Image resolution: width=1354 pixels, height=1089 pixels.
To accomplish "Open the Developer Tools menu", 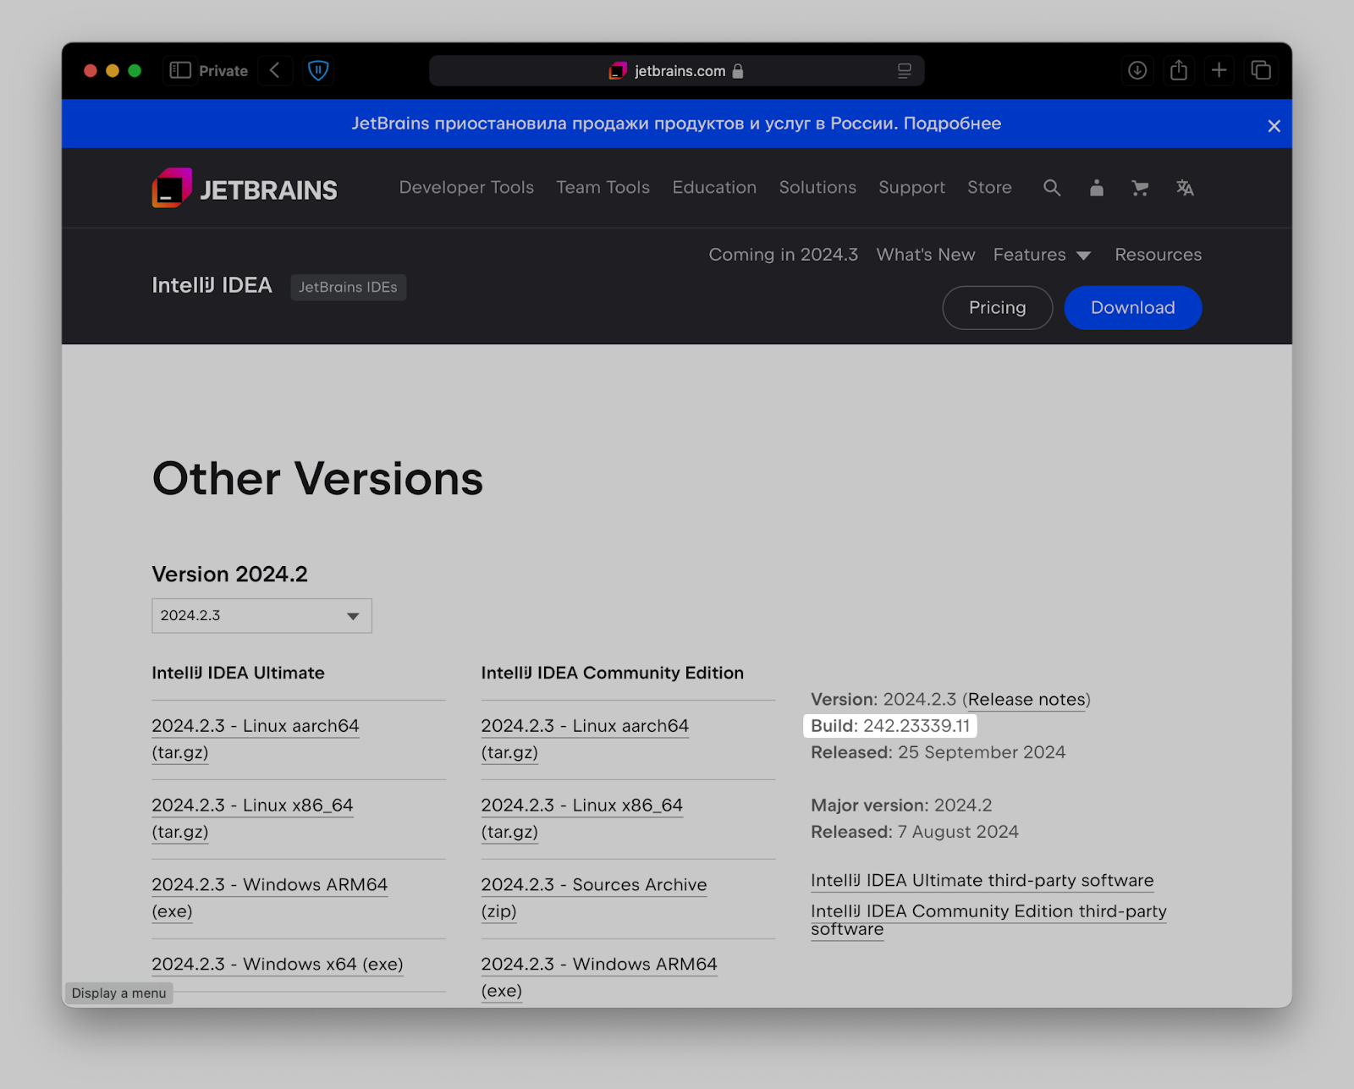I will click(x=466, y=187).
